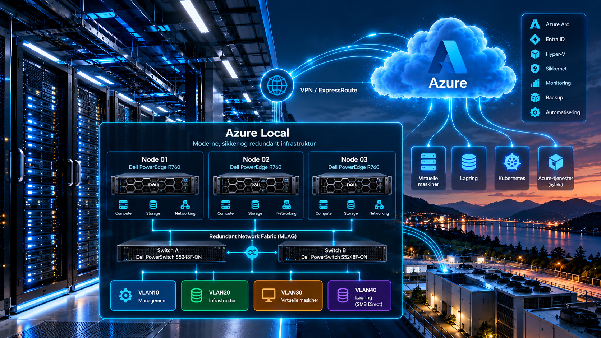Click 'Moderne, sikker og redundant infrastruktur' subtitle
Viewport: 601px width, 338px height.
(x=254, y=144)
